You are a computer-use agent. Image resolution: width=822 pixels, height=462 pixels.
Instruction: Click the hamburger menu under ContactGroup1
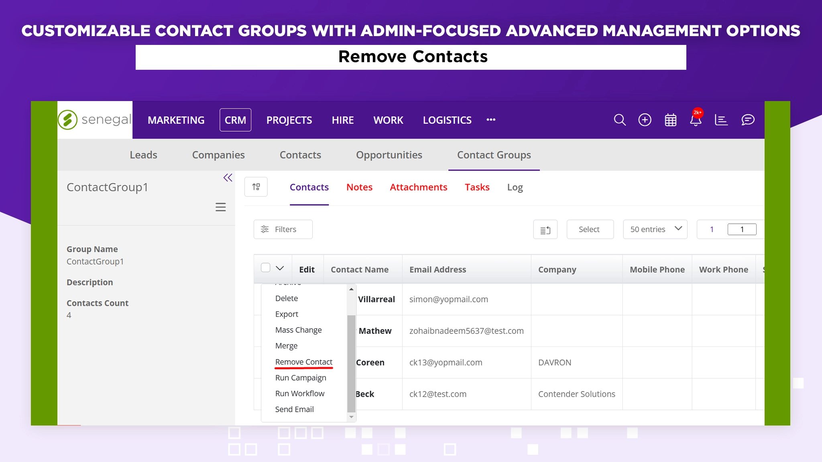pyautogui.click(x=220, y=207)
